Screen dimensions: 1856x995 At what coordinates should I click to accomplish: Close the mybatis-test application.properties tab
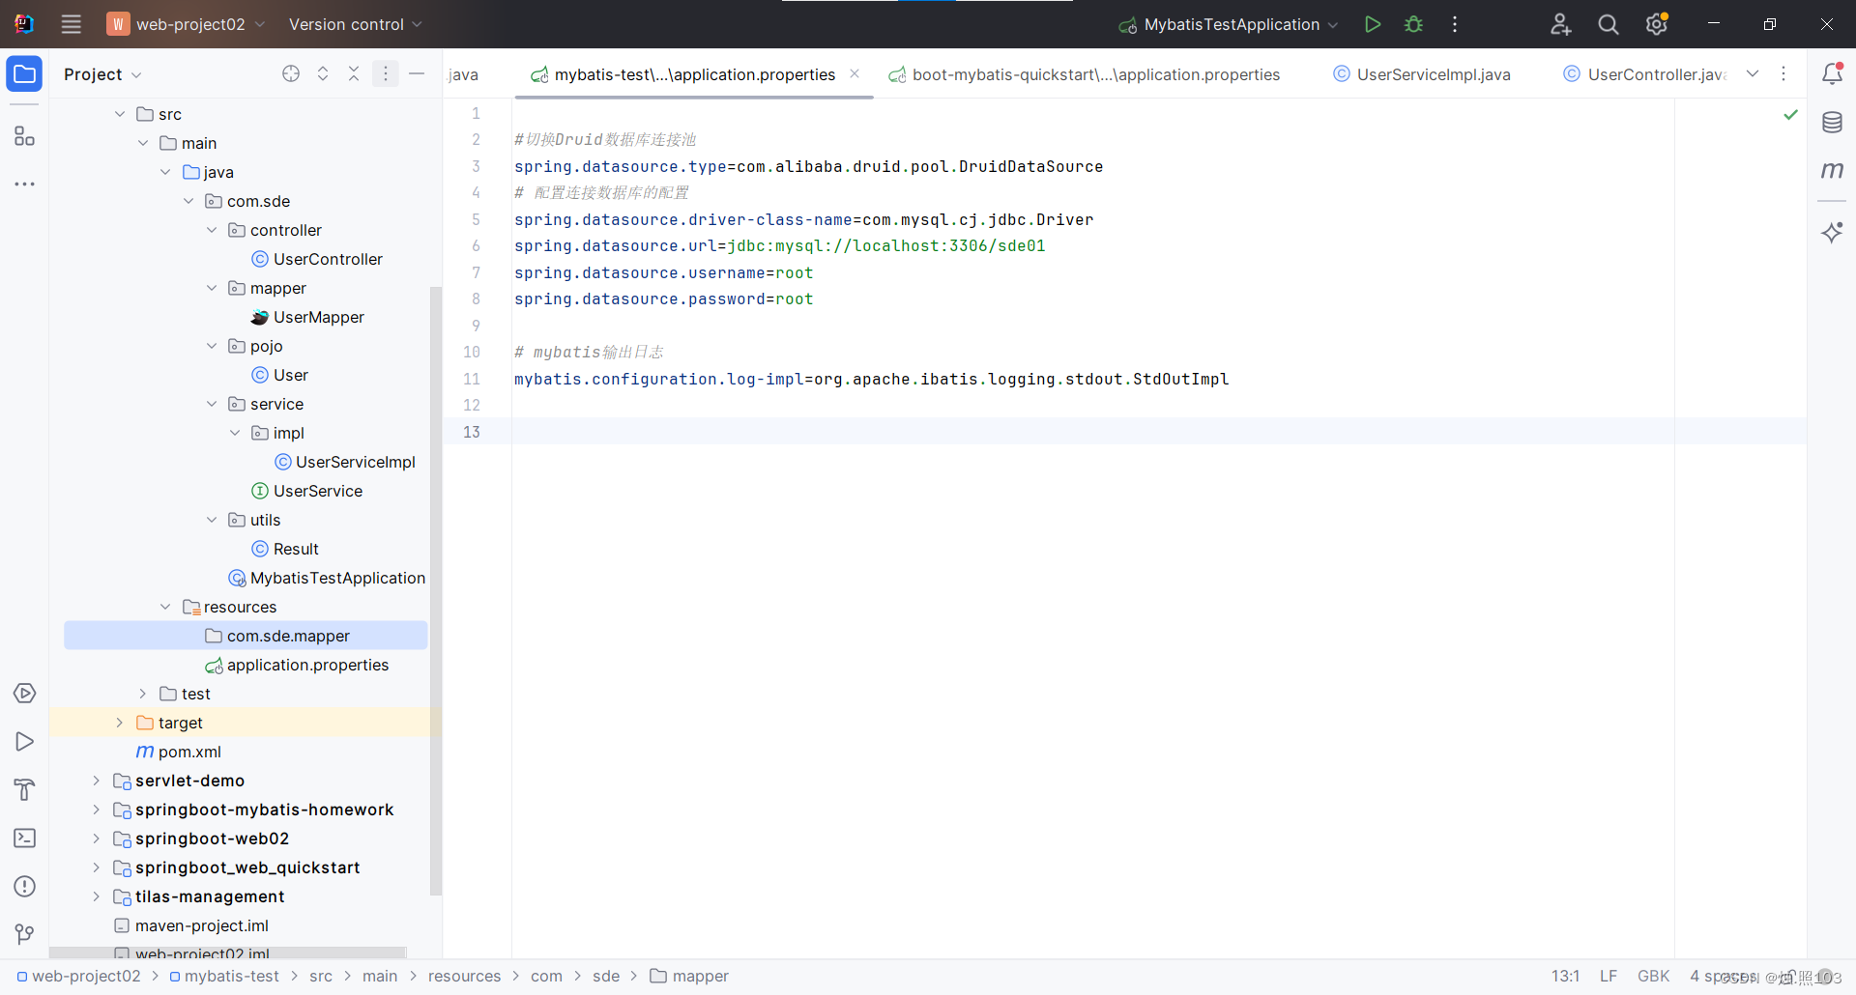pos(855,73)
